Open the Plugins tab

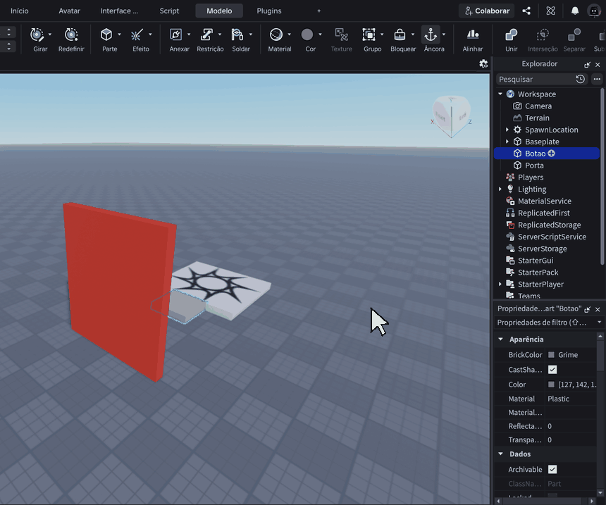(269, 11)
